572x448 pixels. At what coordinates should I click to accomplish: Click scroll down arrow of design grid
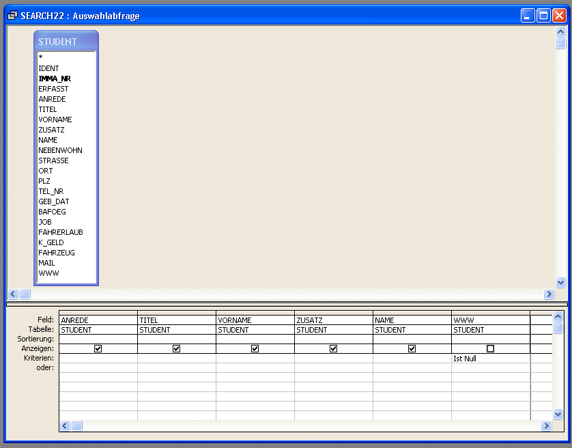tap(558, 414)
